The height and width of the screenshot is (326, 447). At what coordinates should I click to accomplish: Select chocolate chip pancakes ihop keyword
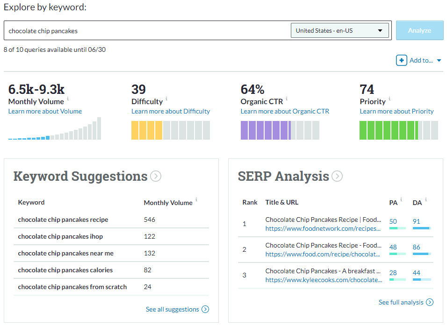pyautogui.click(x=60, y=236)
